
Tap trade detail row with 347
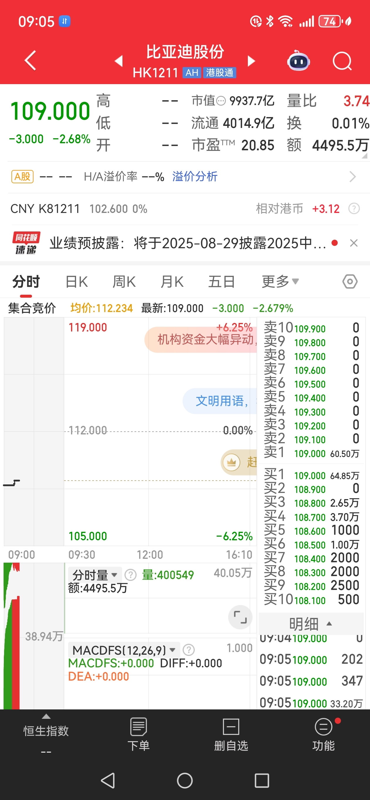pos(311,681)
